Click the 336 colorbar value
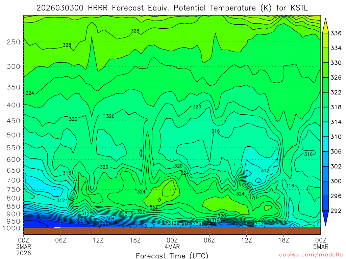The image size is (346, 259). pos(336,33)
